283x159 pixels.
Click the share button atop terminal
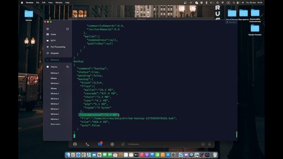click(x=231, y=22)
